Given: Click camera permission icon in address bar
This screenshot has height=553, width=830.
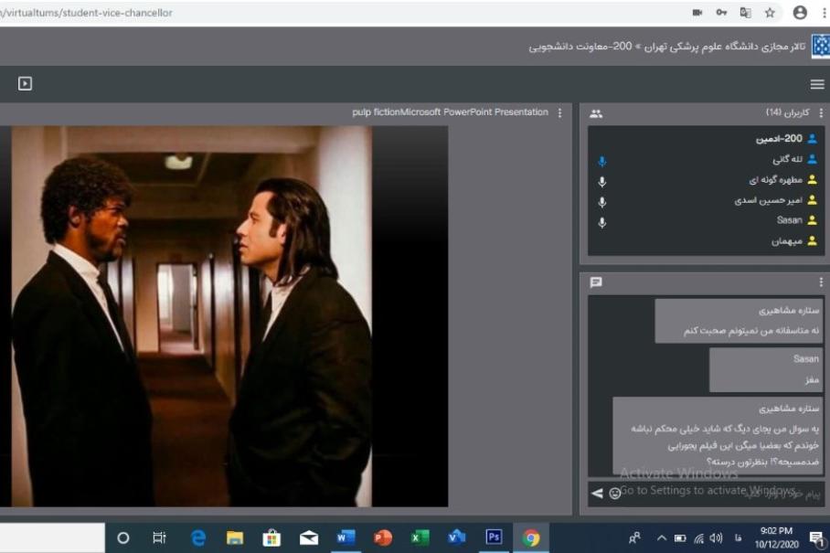Looking at the screenshot, I should [x=697, y=13].
